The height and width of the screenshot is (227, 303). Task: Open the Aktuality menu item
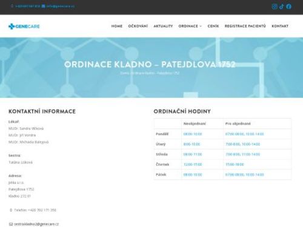click(163, 26)
